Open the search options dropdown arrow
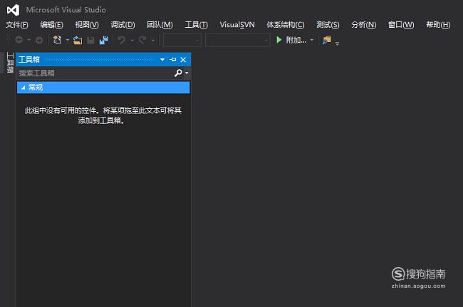 click(x=187, y=73)
